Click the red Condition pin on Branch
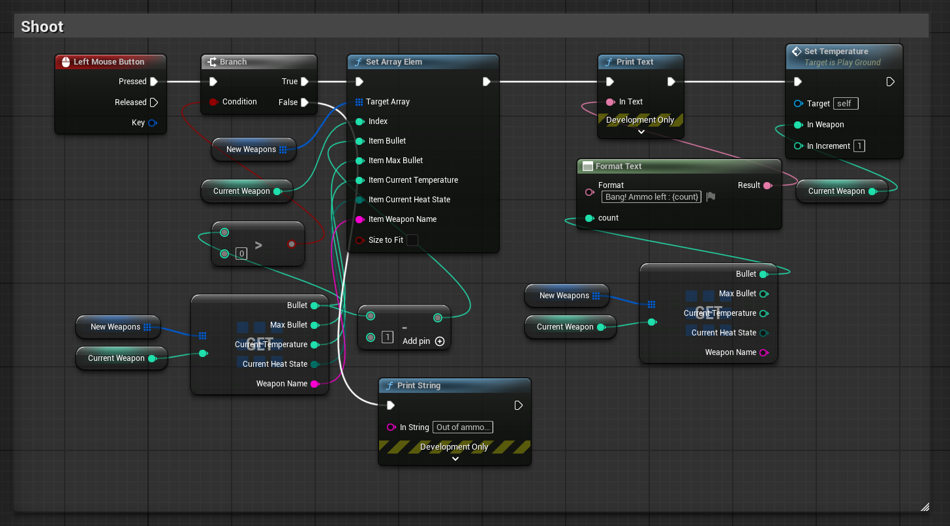This screenshot has width=950, height=526. (x=213, y=102)
